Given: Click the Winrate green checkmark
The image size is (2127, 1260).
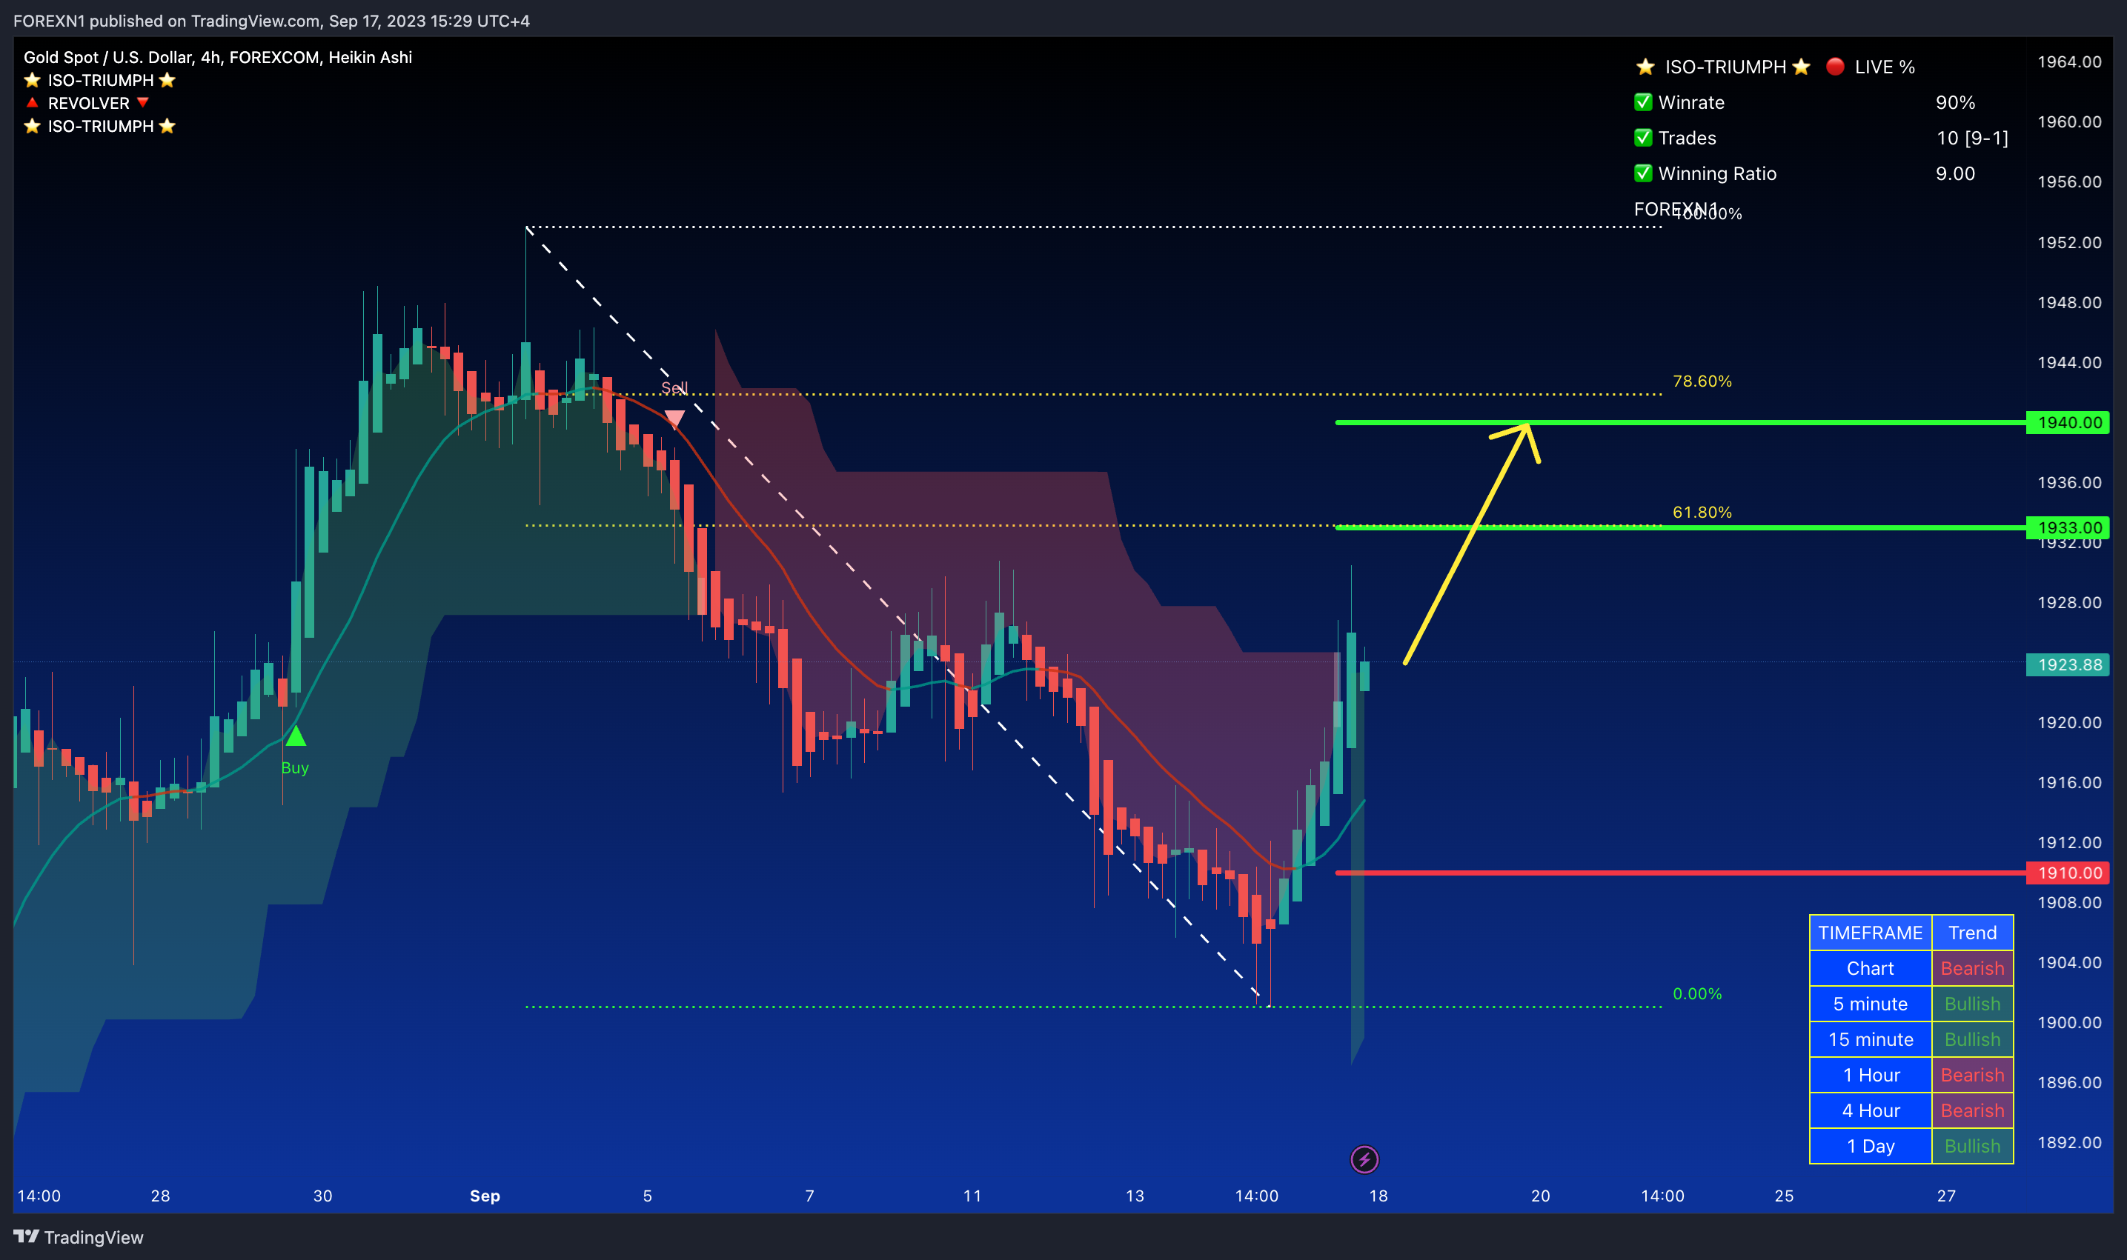Looking at the screenshot, I should [x=1643, y=102].
